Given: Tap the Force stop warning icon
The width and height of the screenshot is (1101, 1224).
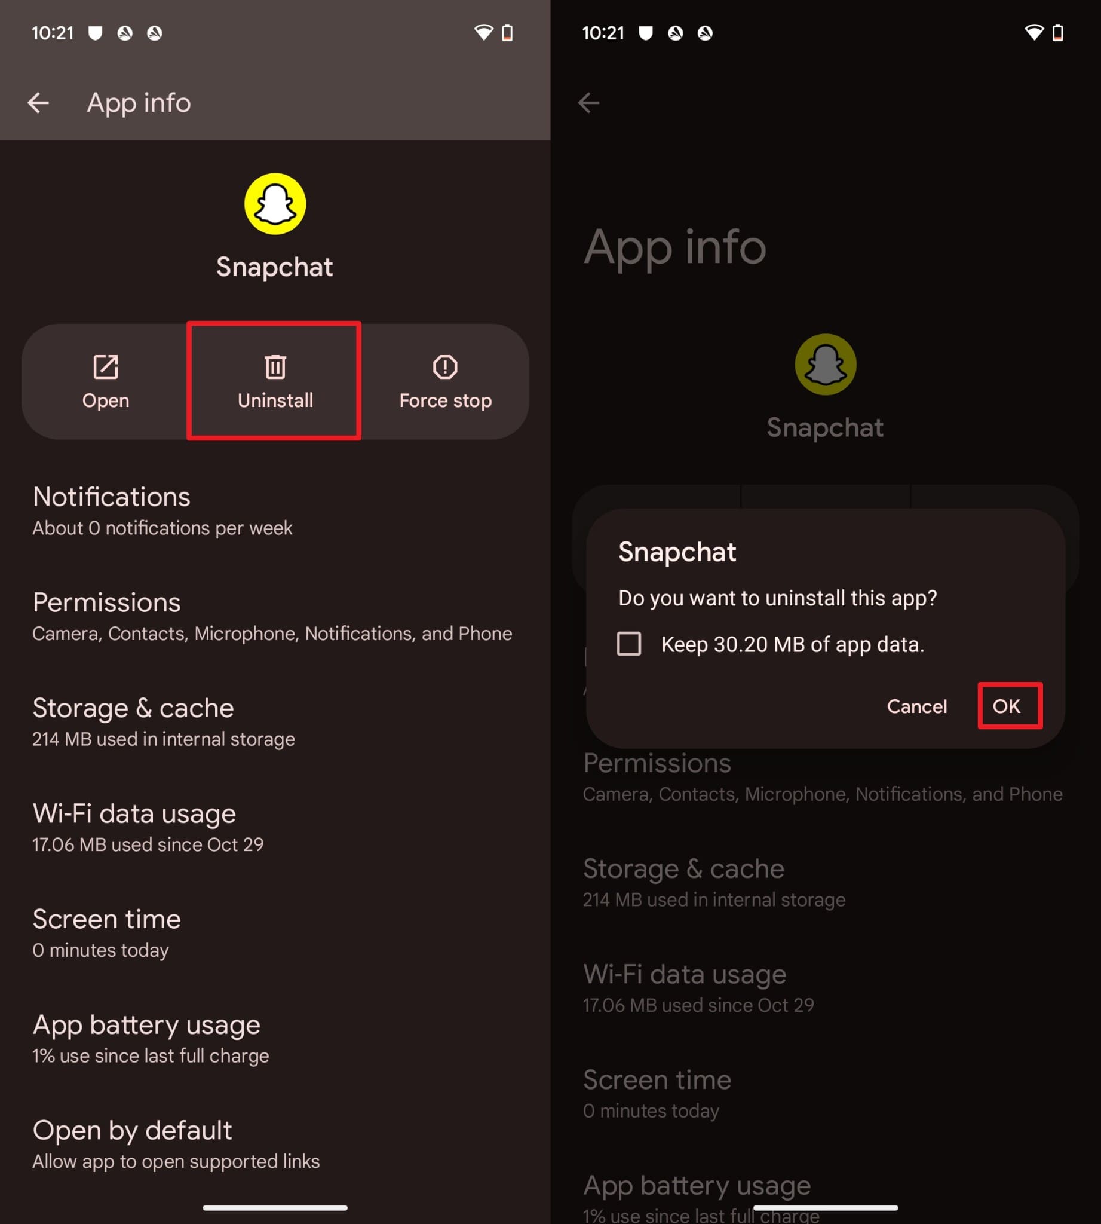Looking at the screenshot, I should (445, 367).
